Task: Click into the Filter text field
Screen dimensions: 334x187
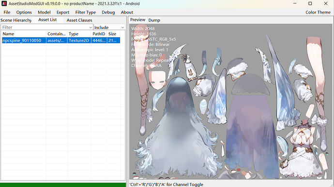Action: tap(45, 27)
